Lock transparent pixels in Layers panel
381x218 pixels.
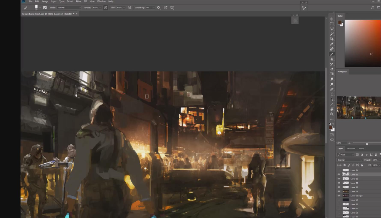click(x=344, y=165)
